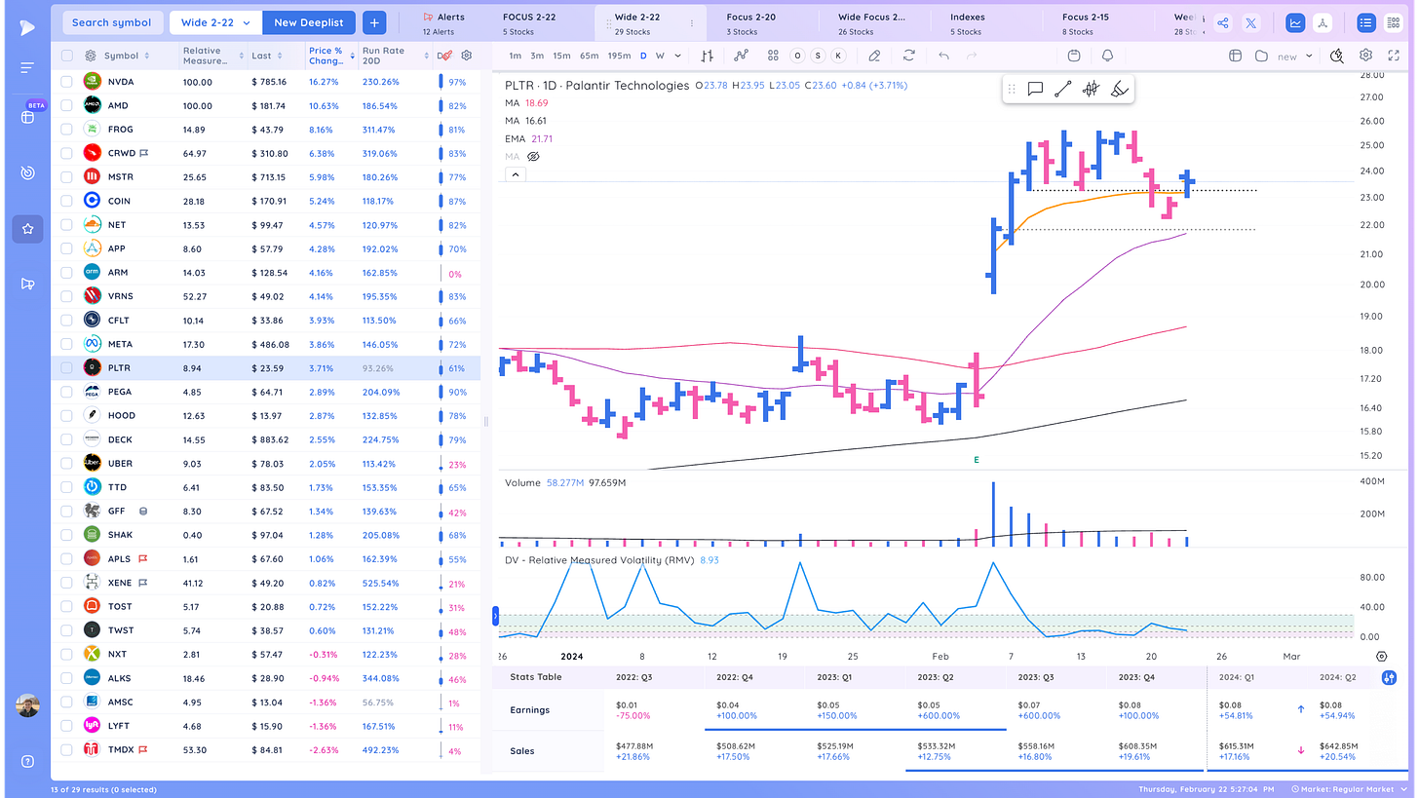Open the Alerts tab

443,22
